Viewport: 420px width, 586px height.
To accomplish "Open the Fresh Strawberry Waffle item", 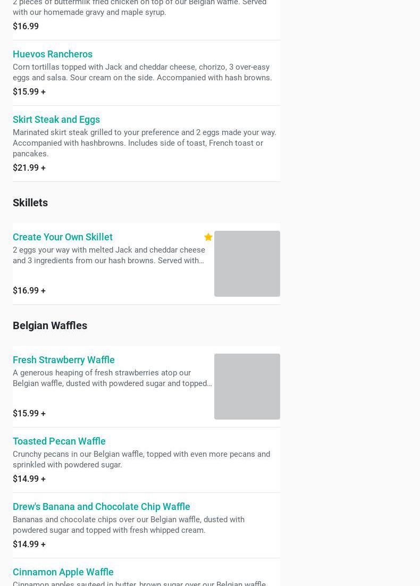I will click(64, 360).
